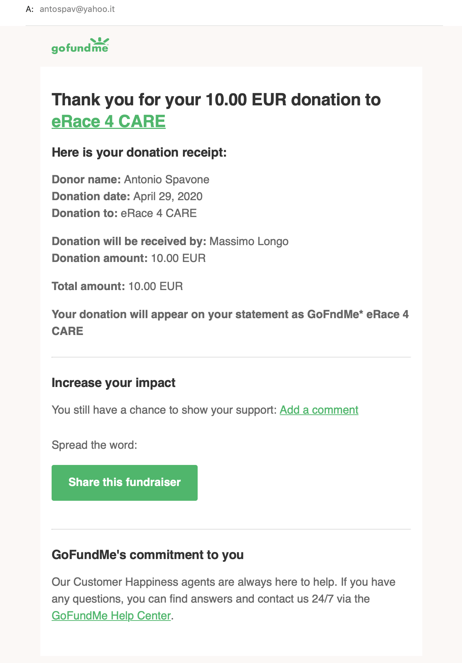Click the "Donation to: eRace 4 CARE" line
This screenshot has height=663, width=462.
click(x=124, y=213)
